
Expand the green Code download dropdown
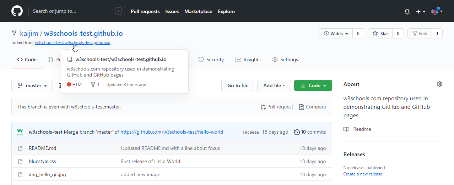313,85
